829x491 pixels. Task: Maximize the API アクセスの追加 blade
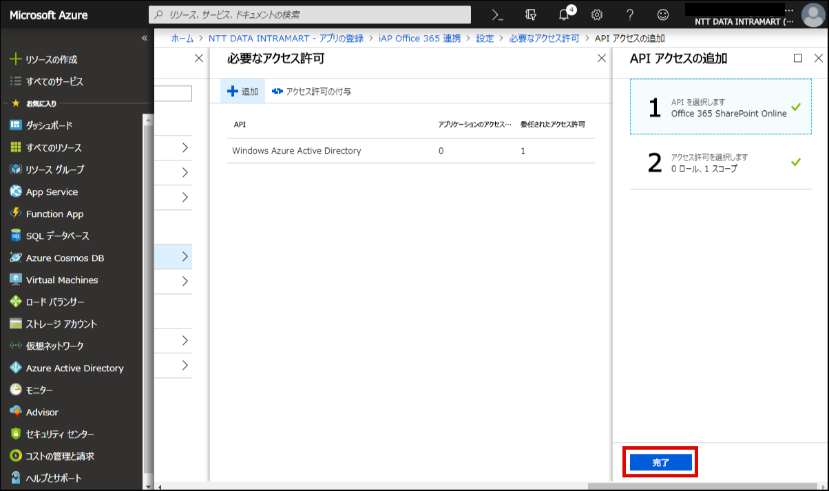click(798, 59)
